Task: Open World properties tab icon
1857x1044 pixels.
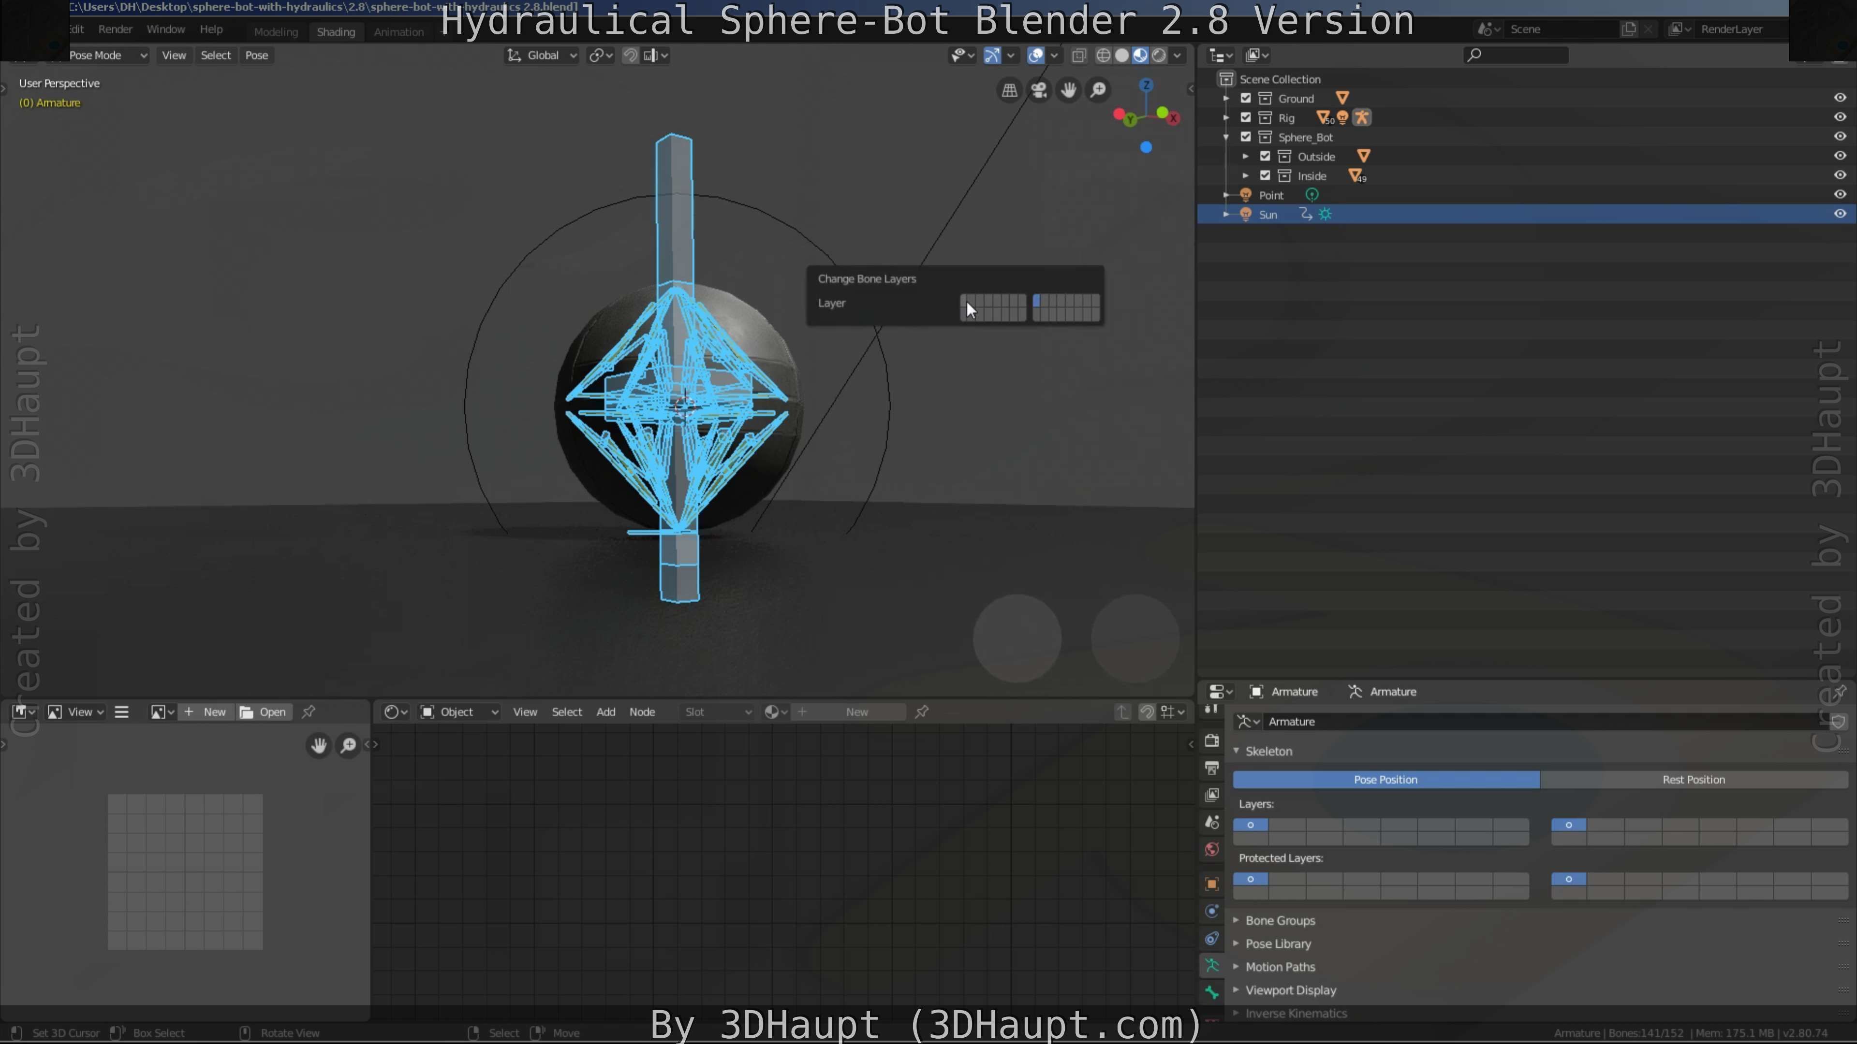Action: [1212, 850]
